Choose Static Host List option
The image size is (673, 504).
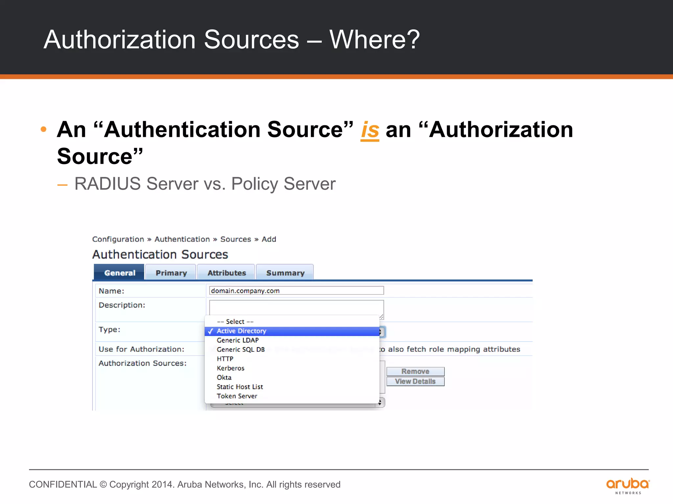click(x=292, y=387)
